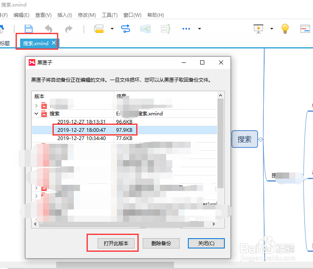Image resolution: width=313 pixels, height=269 pixels.
Task: Open the 查看(V) menu
Action: coord(43,15)
